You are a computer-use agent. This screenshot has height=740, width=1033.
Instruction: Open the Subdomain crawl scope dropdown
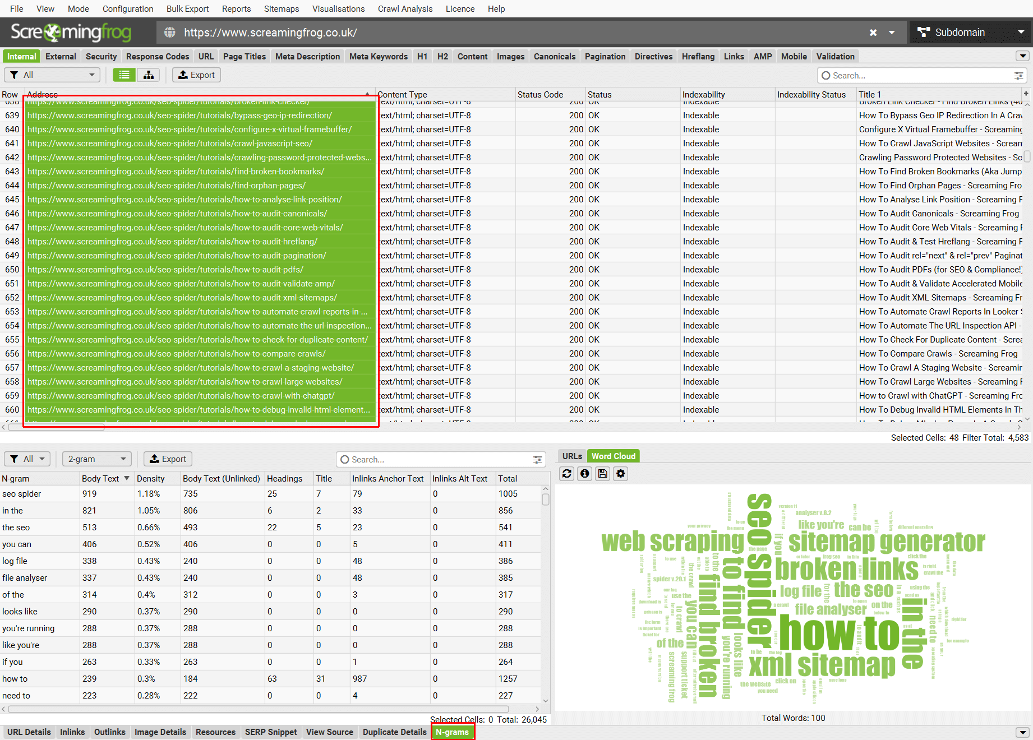[971, 33]
